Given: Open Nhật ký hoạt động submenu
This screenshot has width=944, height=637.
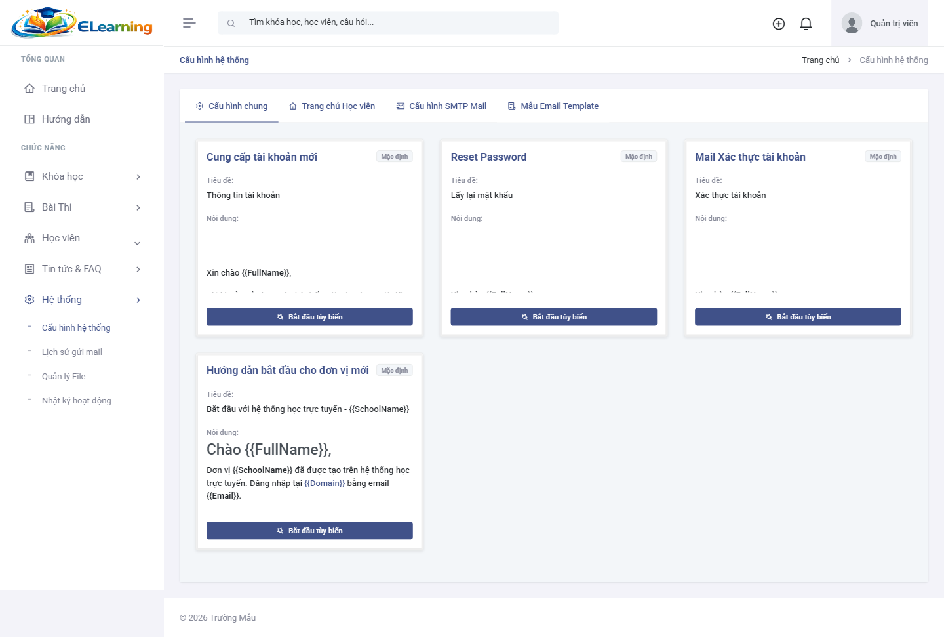Looking at the screenshot, I should pyautogui.click(x=77, y=400).
